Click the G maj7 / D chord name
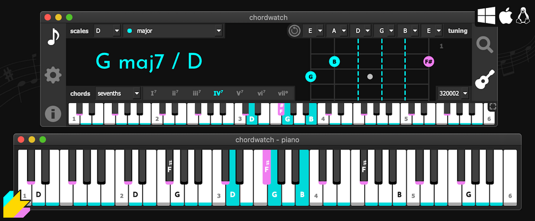The height and width of the screenshot is (221, 535). [149, 61]
